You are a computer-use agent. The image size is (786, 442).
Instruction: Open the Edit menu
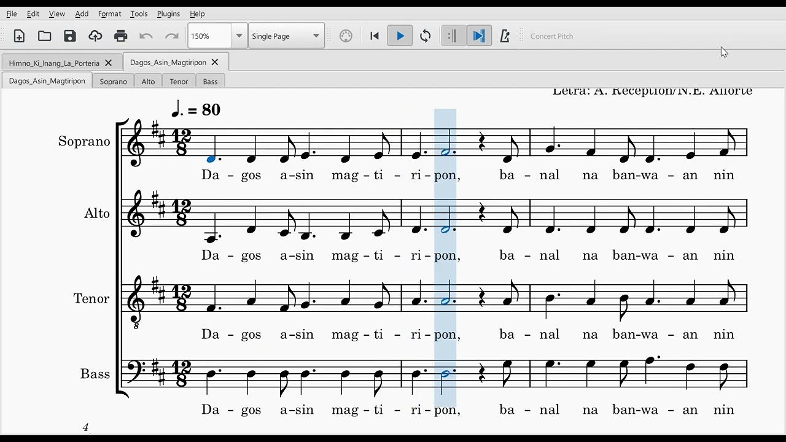click(33, 14)
